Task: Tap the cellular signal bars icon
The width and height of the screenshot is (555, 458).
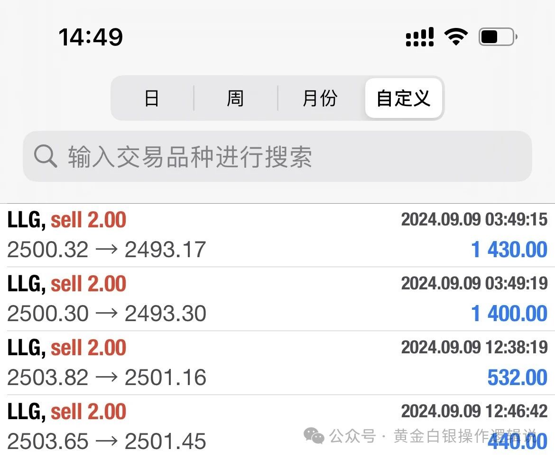Action: pyautogui.click(x=419, y=37)
